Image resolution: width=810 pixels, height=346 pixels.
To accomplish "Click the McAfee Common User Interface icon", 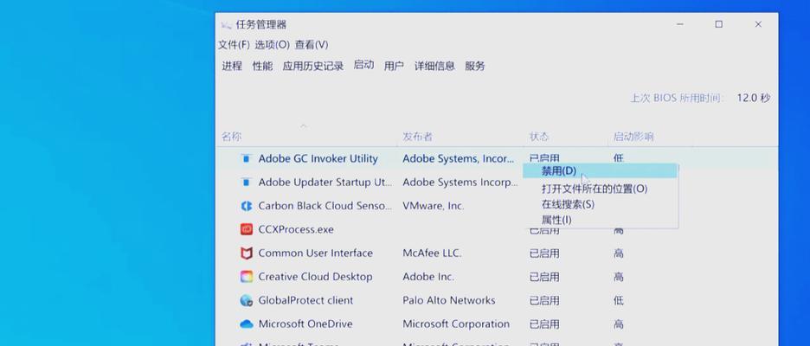I will pyautogui.click(x=247, y=253).
